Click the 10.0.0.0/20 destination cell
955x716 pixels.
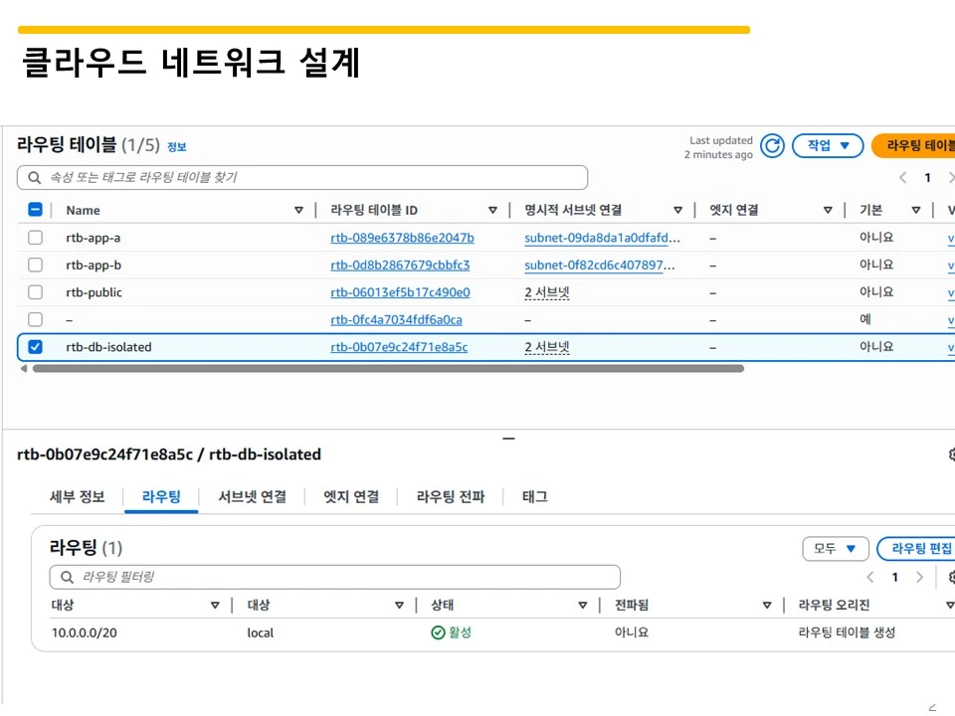(x=84, y=632)
